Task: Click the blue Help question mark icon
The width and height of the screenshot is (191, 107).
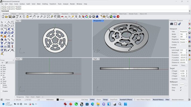Action: (115, 17)
